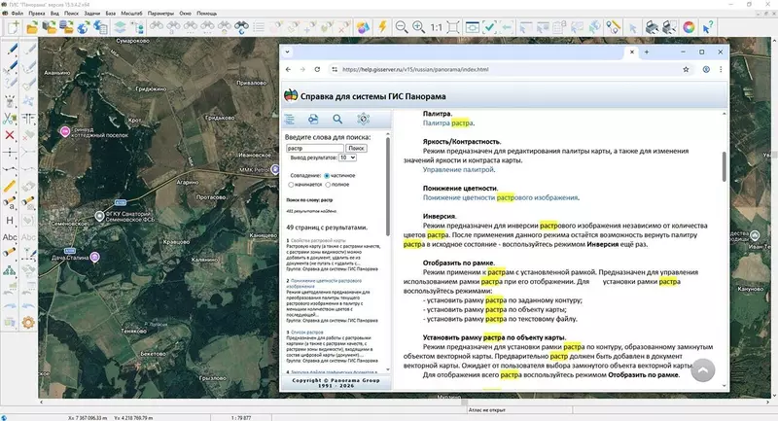Click the help sidebar settings gear icon
Screen dimensions: 778x421
[363, 120]
